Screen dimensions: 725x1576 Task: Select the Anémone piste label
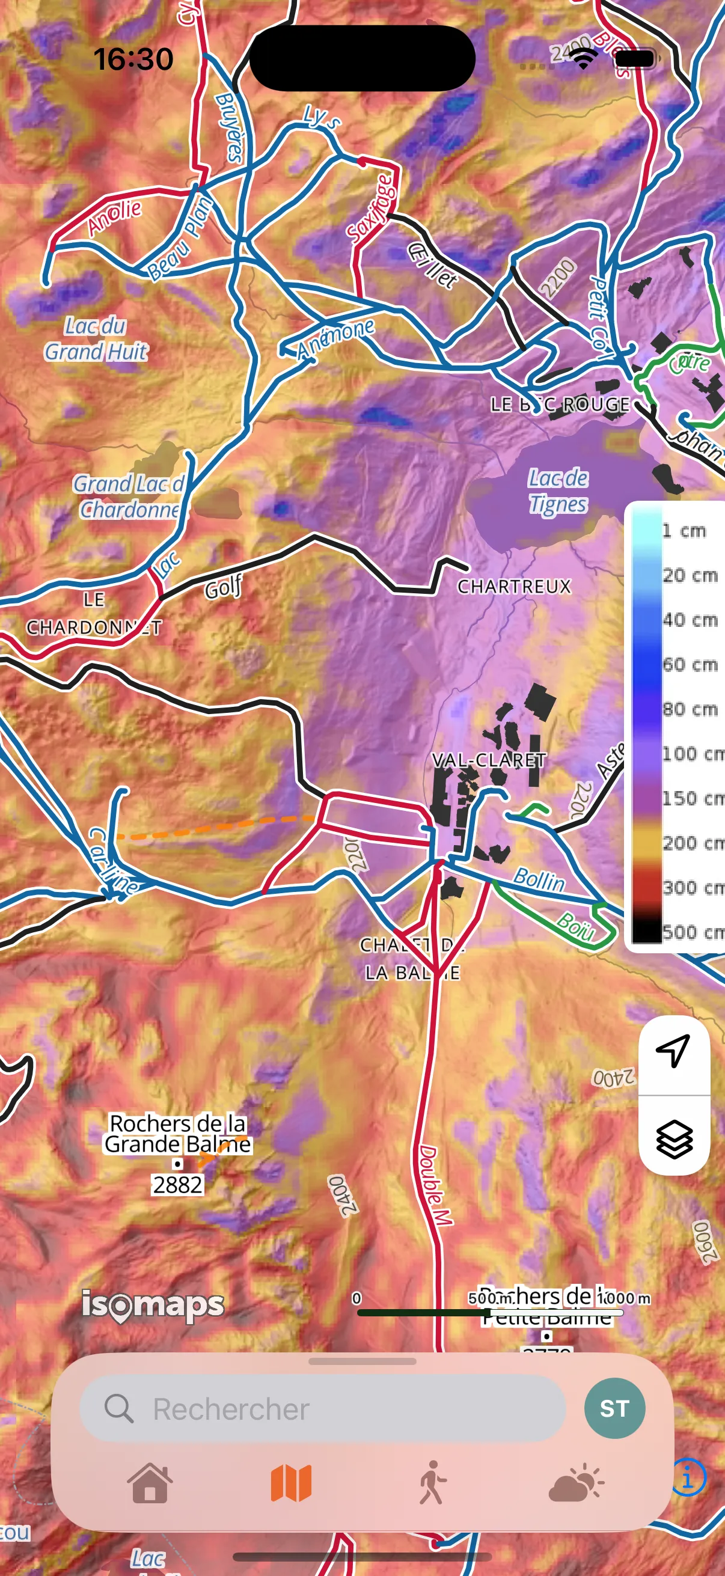(335, 338)
